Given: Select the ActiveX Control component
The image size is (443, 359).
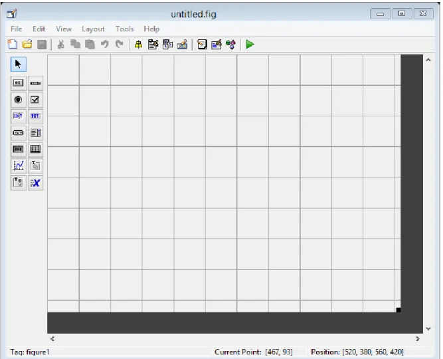Looking at the screenshot, I should tap(35, 183).
